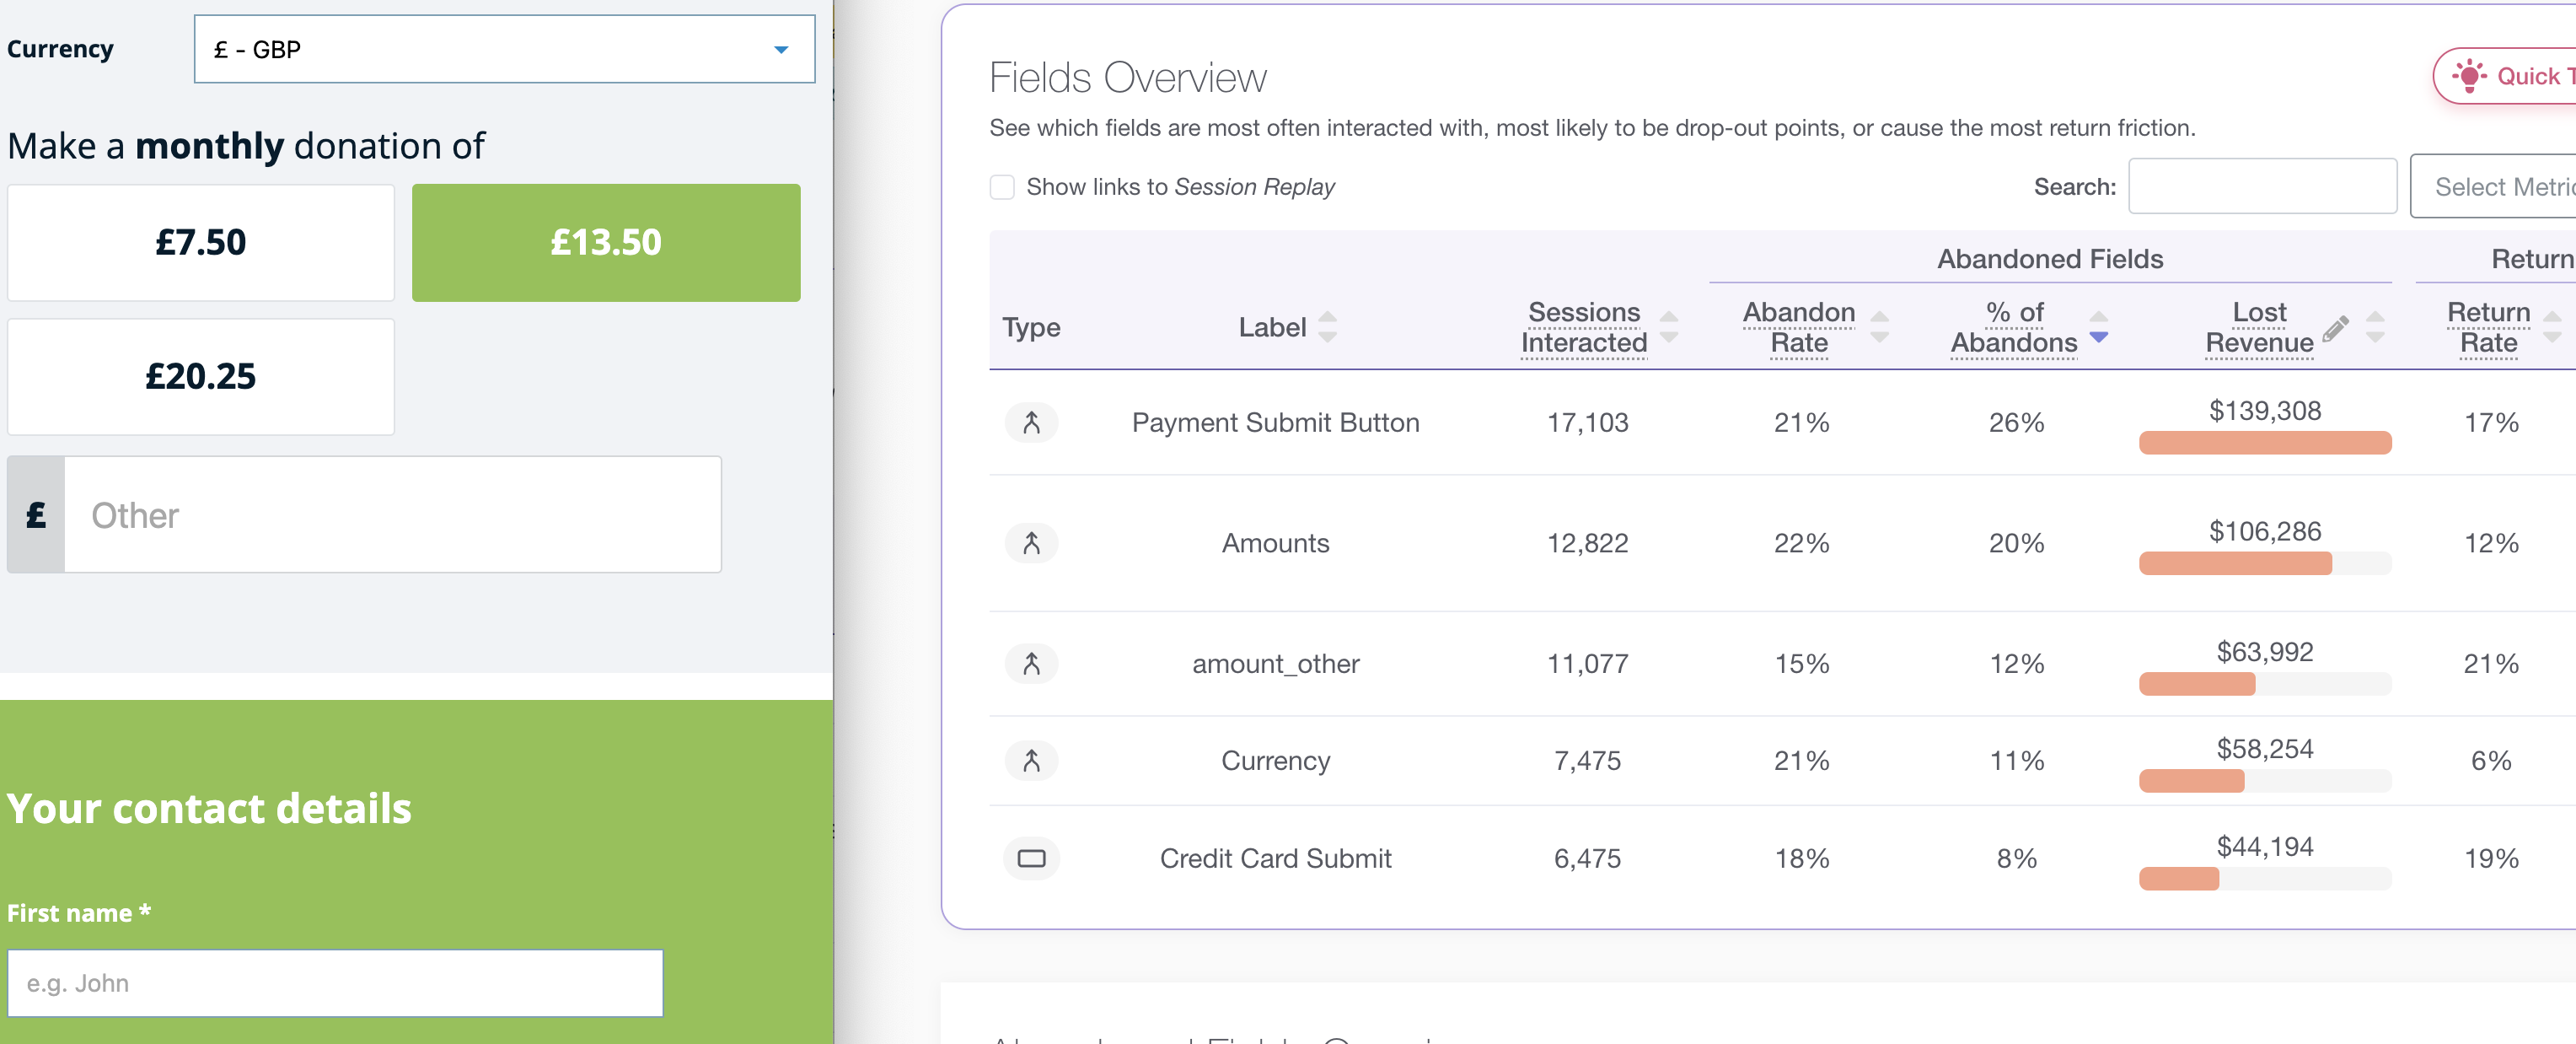Toggle the % of Abandons sort arrow
Image resolution: width=2576 pixels, height=1044 pixels.
click(2099, 327)
